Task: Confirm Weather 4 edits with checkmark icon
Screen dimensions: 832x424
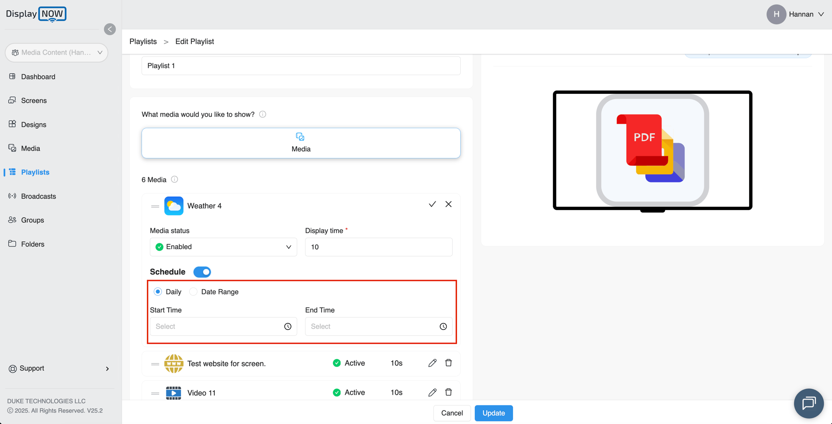Action: (x=432, y=204)
